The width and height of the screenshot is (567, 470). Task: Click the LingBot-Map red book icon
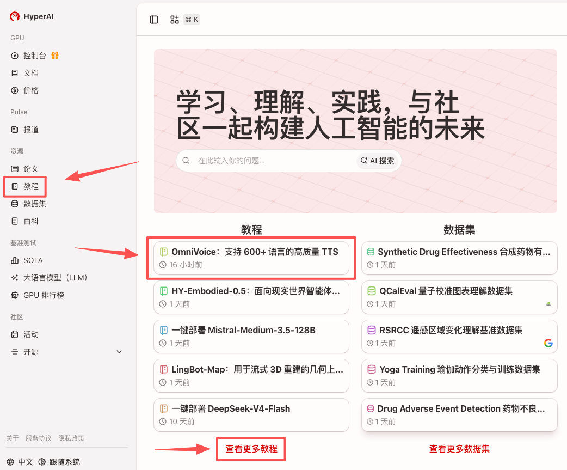coord(163,369)
